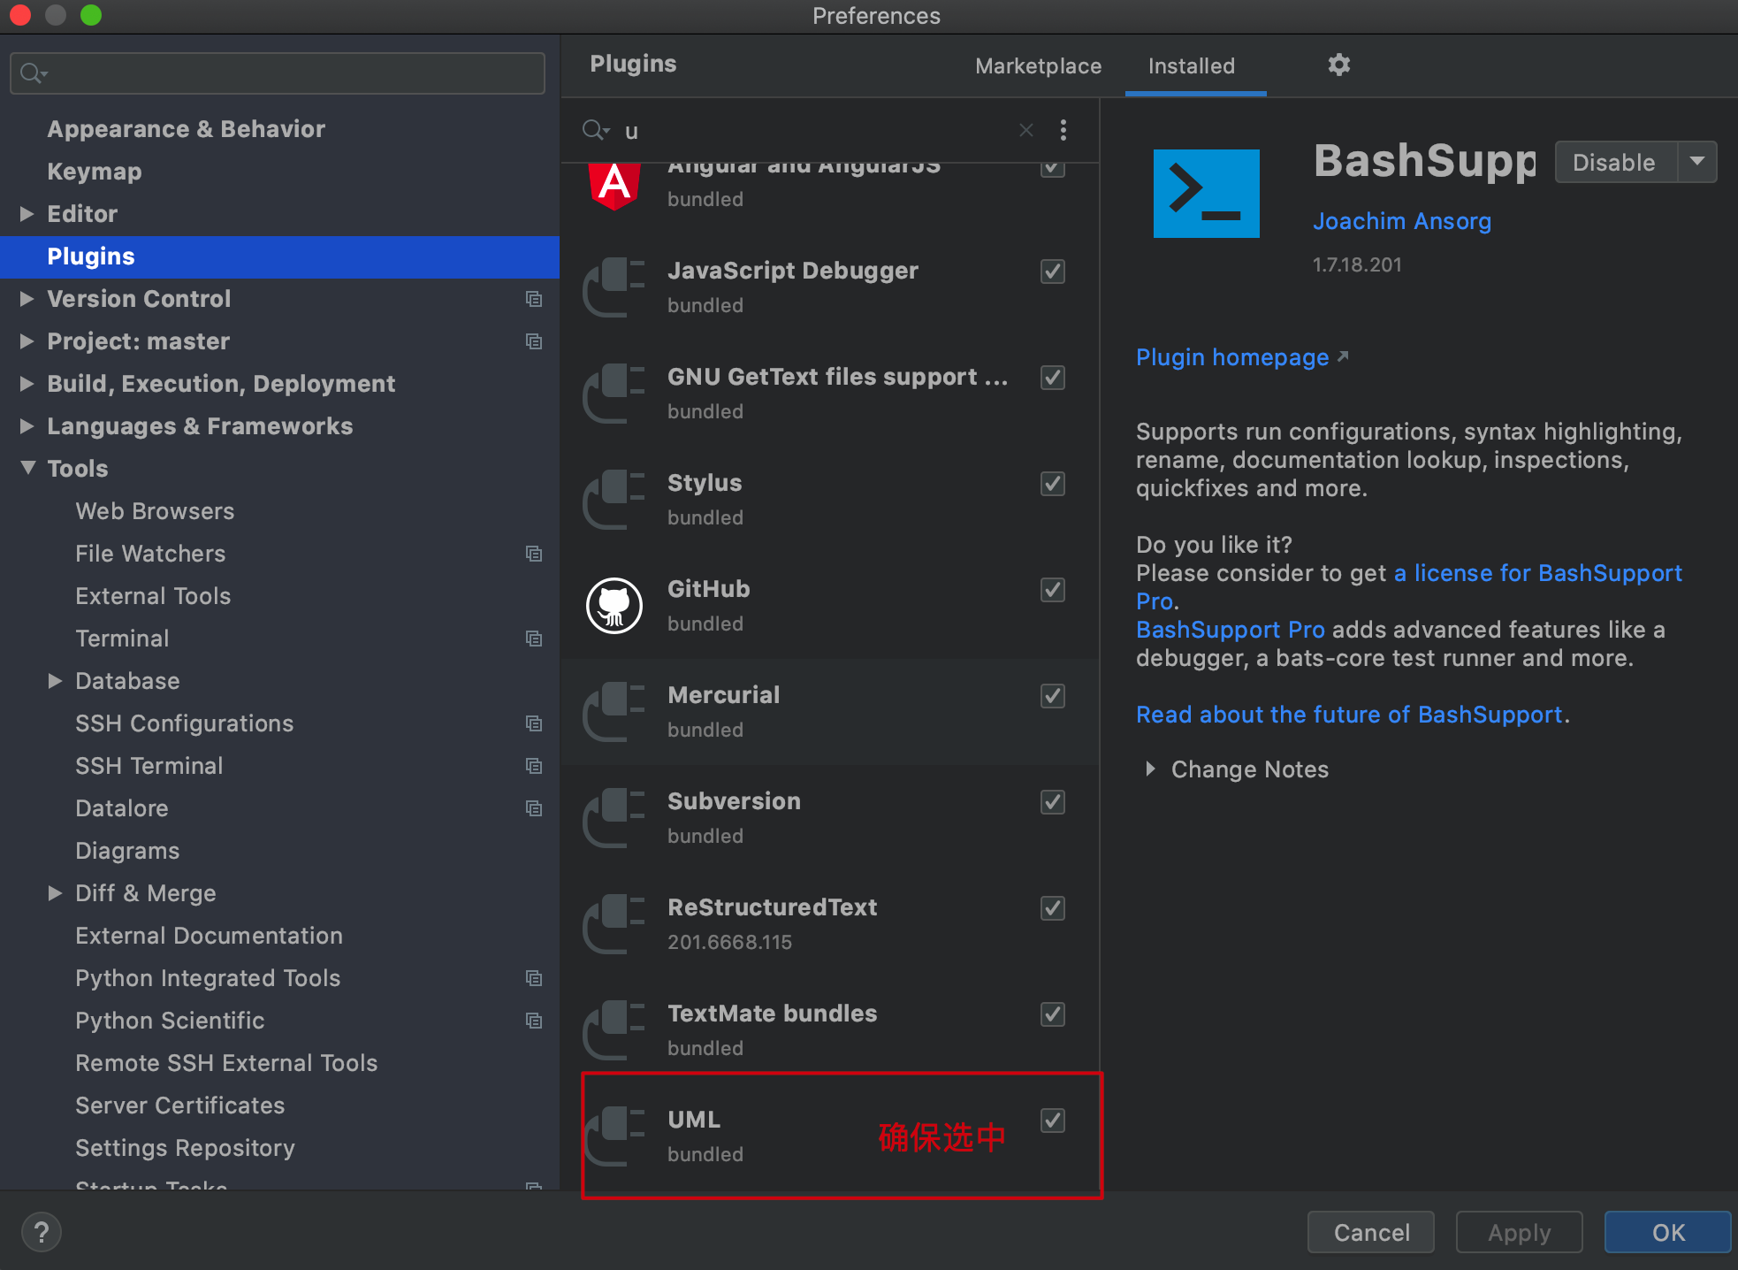Toggle the GNU GetText plugin checkbox
Screen dimensions: 1738x1270
coord(1052,378)
